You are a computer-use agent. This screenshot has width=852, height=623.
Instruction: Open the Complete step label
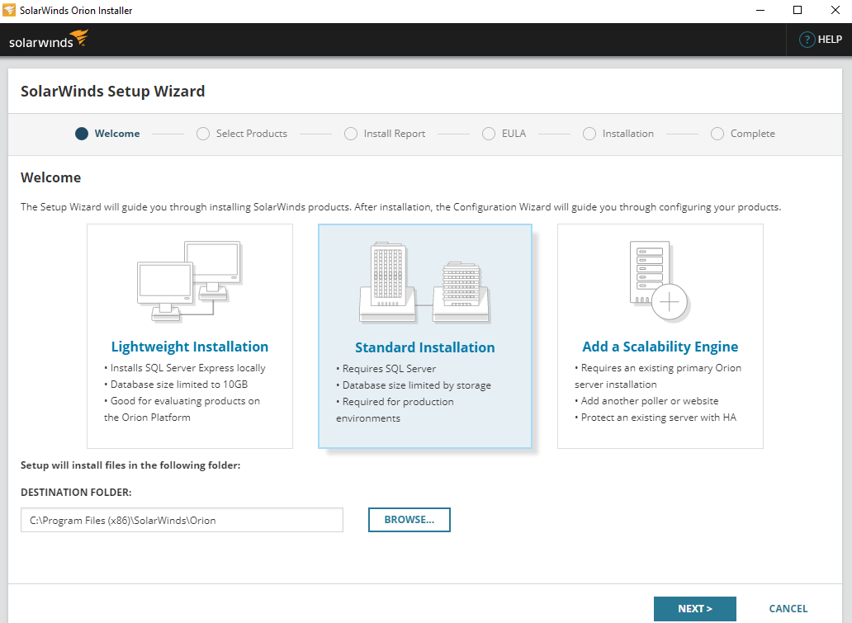pos(753,134)
